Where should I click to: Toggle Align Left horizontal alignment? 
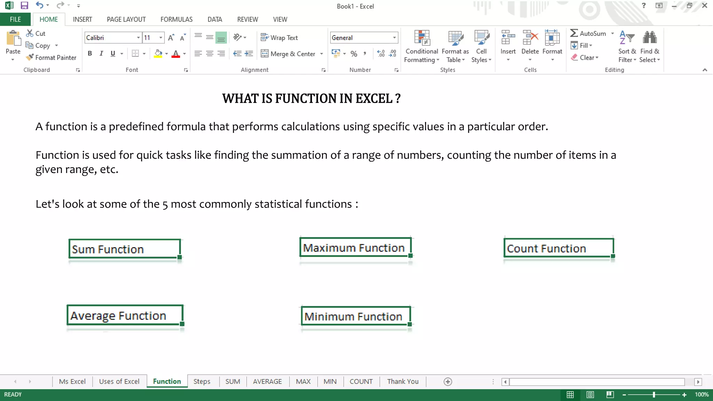[198, 53]
